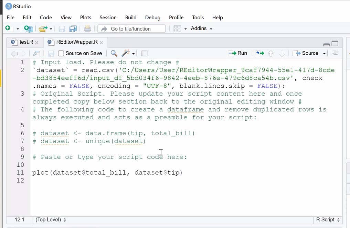Open the Edit menu

27,18
